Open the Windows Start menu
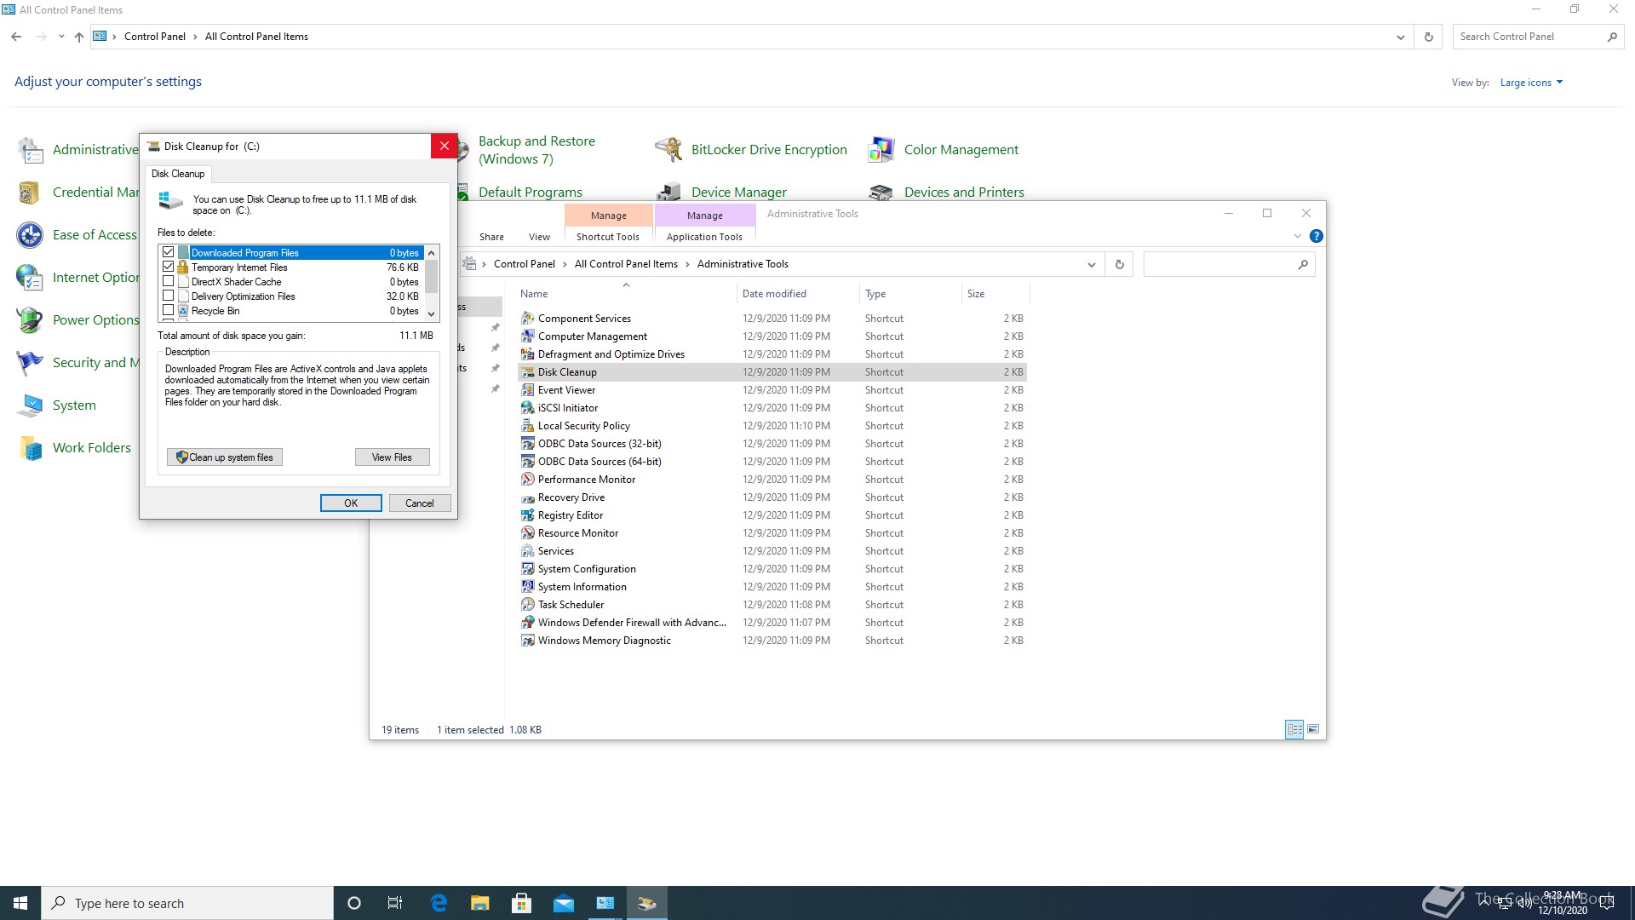The height and width of the screenshot is (920, 1635). coord(20,903)
